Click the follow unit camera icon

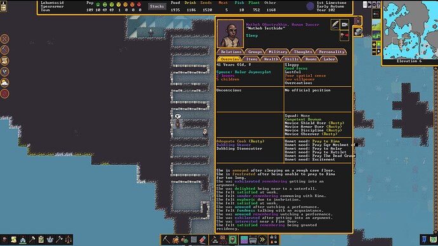click(x=345, y=25)
